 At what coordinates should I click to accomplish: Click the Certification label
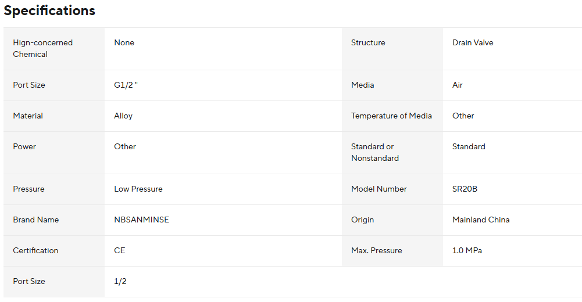[x=35, y=250]
